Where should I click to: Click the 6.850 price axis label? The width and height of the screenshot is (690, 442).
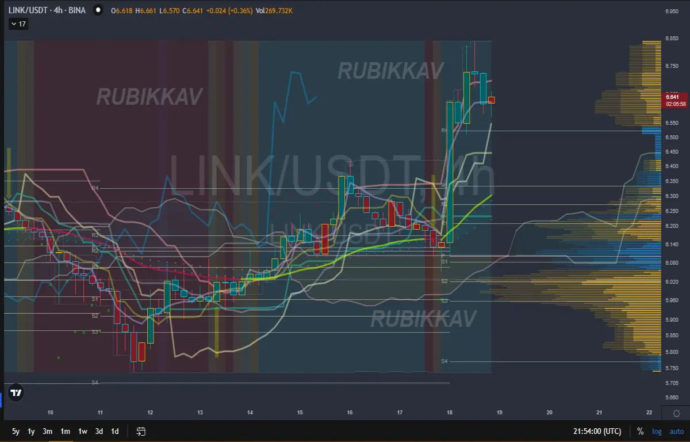(x=672, y=39)
